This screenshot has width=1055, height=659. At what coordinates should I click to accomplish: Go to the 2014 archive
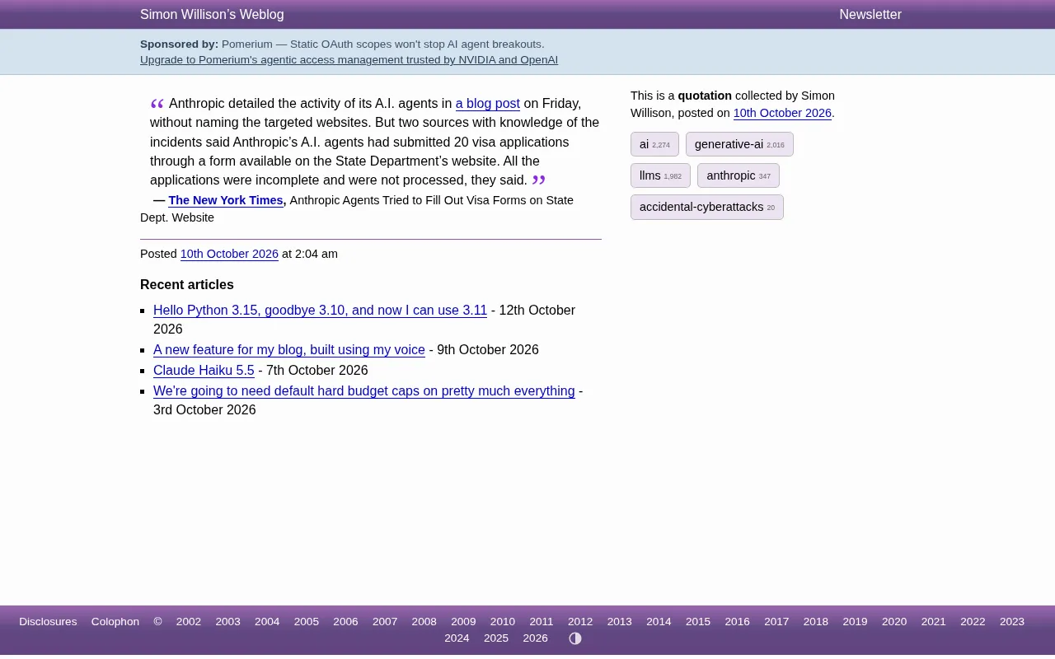pyautogui.click(x=659, y=622)
